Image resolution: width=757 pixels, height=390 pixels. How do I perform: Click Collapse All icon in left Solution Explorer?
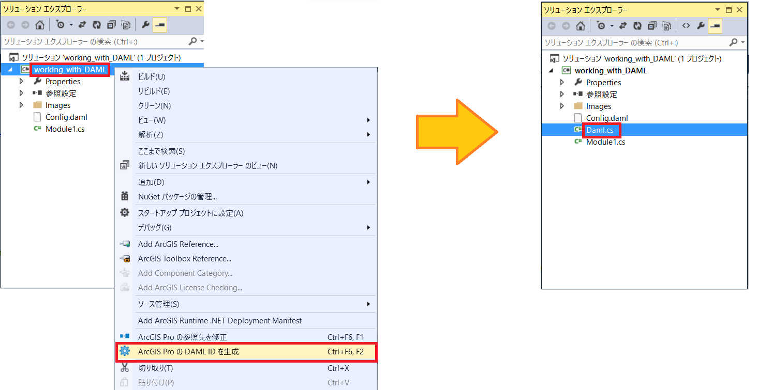[x=111, y=25]
